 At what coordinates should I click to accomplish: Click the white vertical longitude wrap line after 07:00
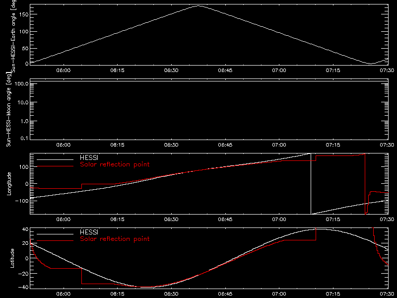pos(311,184)
